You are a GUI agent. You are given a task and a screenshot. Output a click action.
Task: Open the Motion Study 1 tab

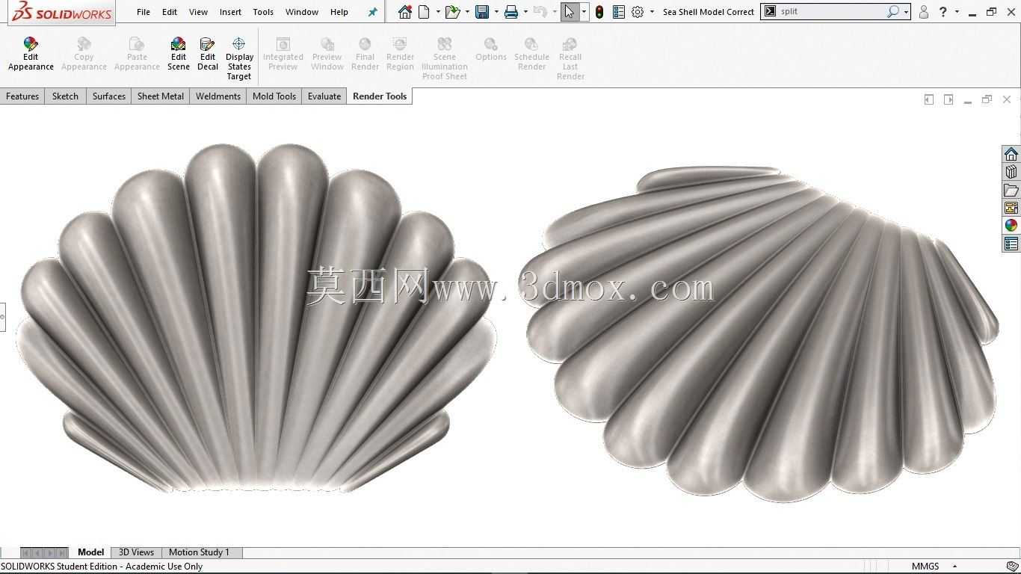coord(199,552)
